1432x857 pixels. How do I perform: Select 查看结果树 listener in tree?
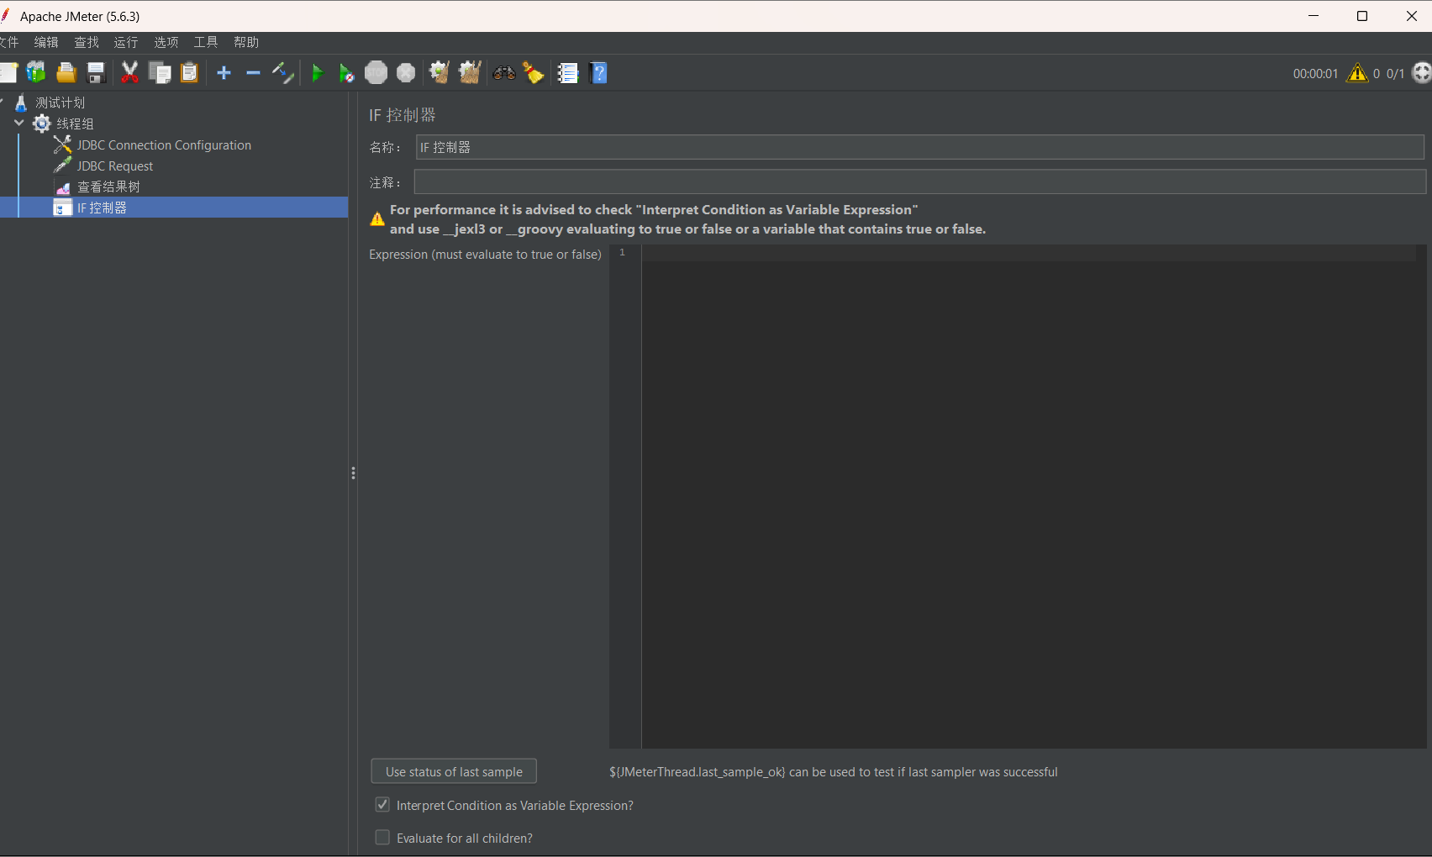[x=108, y=187]
